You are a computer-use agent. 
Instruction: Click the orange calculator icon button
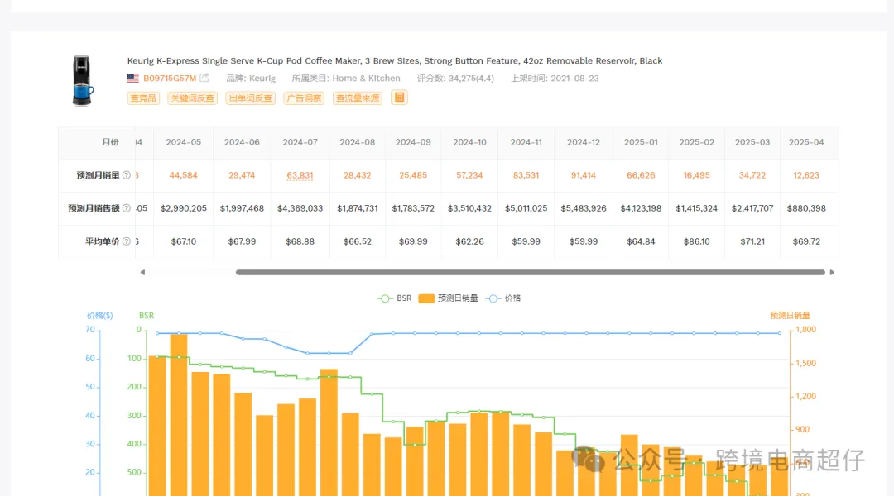pyautogui.click(x=399, y=98)
